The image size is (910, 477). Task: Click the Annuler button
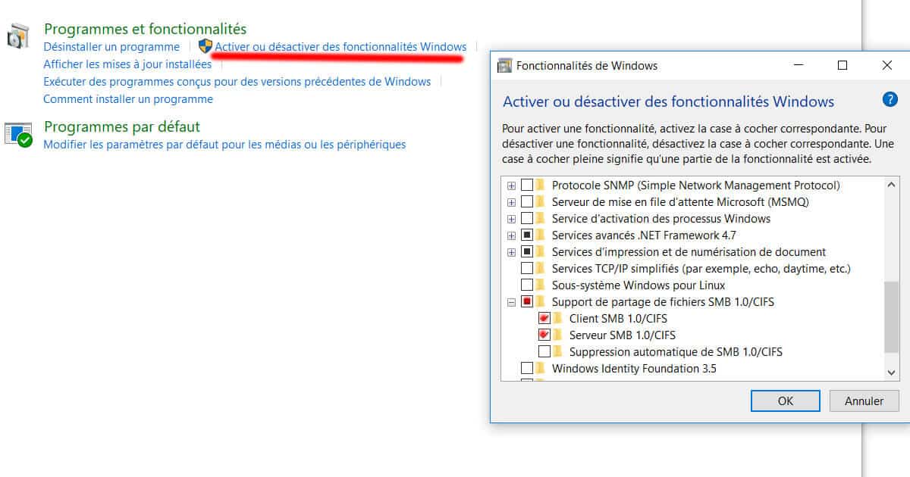[x=864, y=401]
